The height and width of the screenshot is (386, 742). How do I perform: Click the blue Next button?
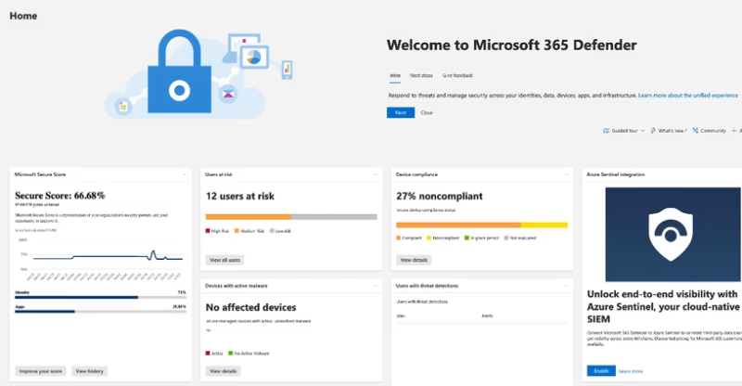(x=401, y=112)
